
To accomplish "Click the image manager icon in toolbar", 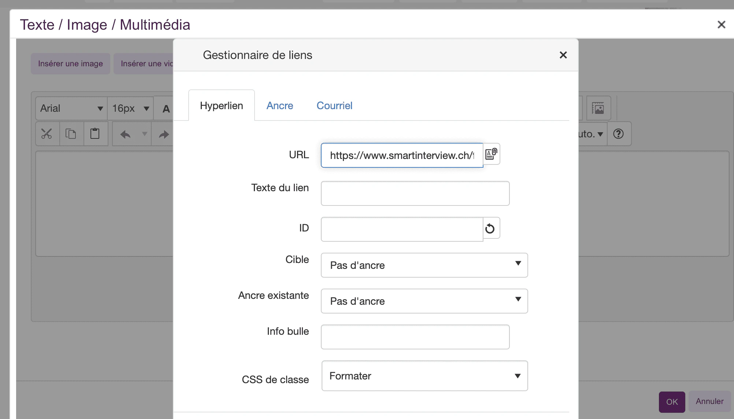I will 598,108.
